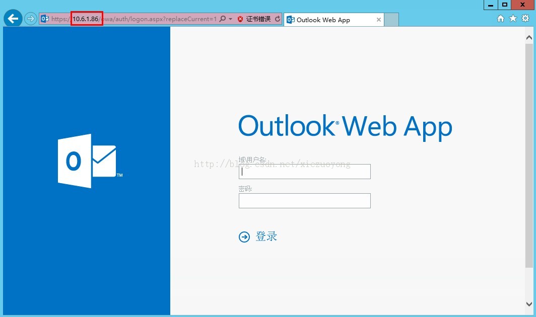This screenshot has width=536, height=317.
Task: Click the 密码 password input field
Action: (x=305, y=201)
